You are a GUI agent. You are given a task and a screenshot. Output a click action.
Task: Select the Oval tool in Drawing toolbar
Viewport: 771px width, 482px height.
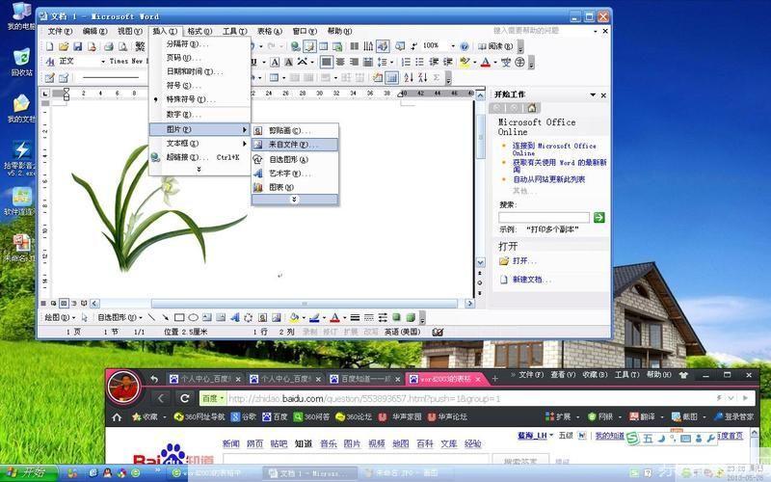click(x=194, y=317)
